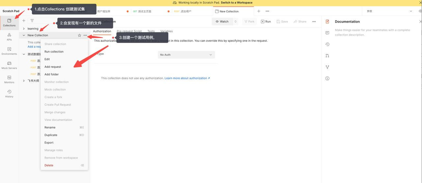This screenshot has height=183, width=422.
Task: Switch to the Authorization tab
Action: coord(102,31)
